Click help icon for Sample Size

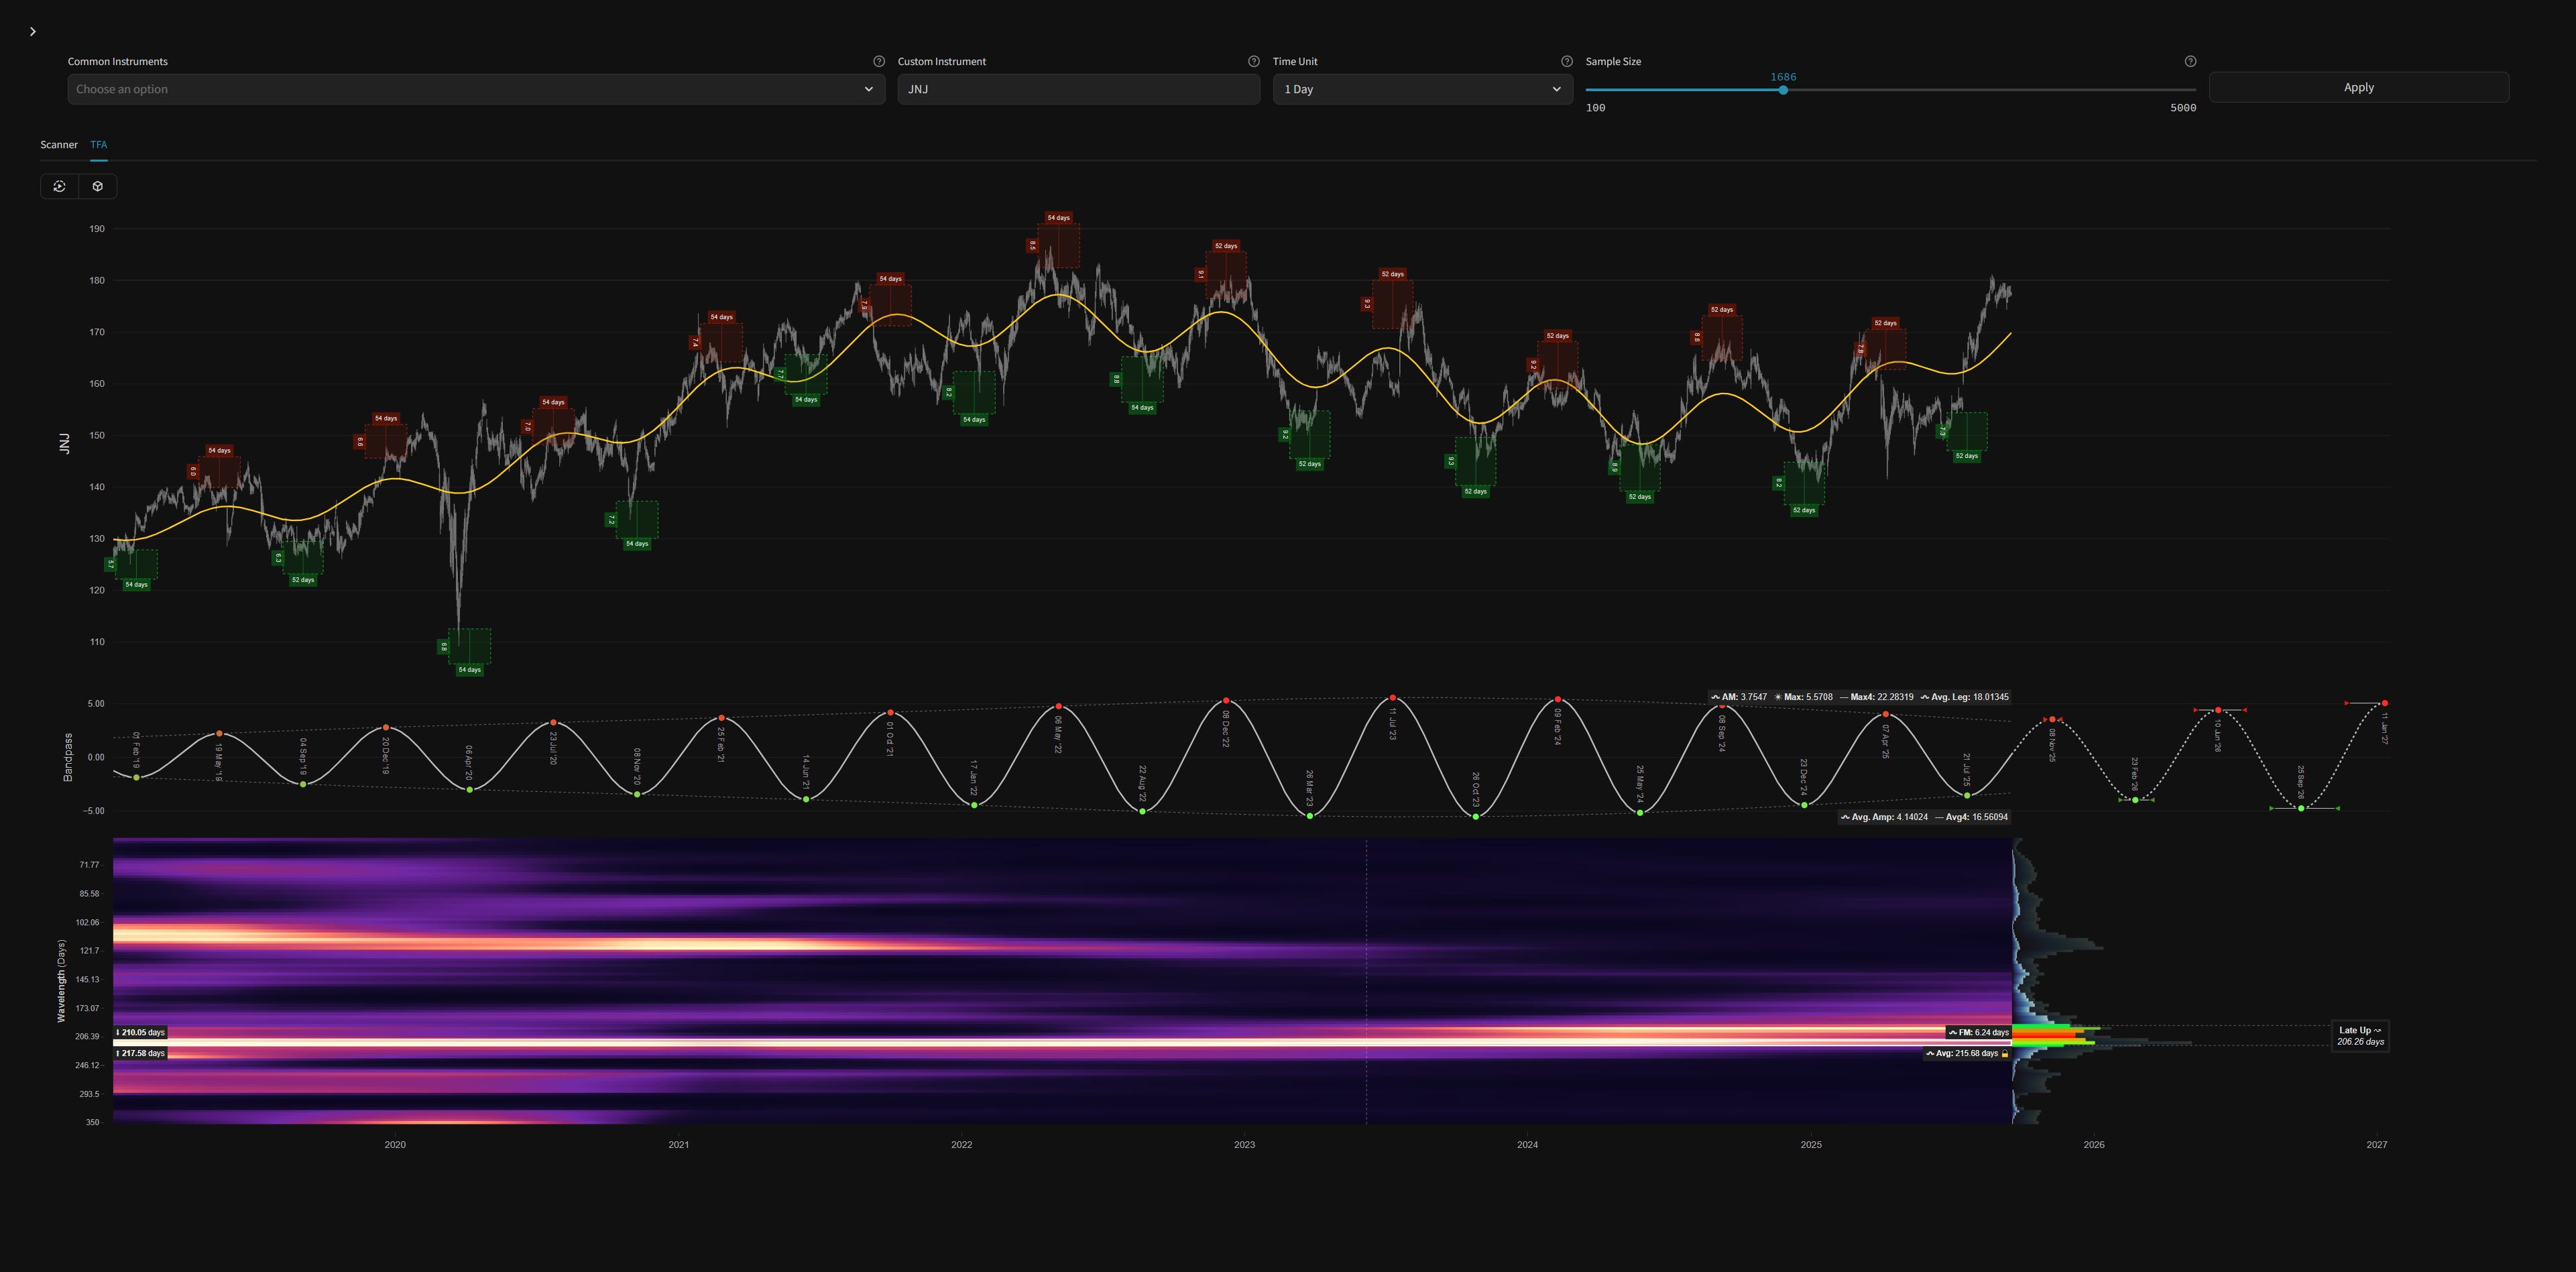click(x=2190, y=61)
